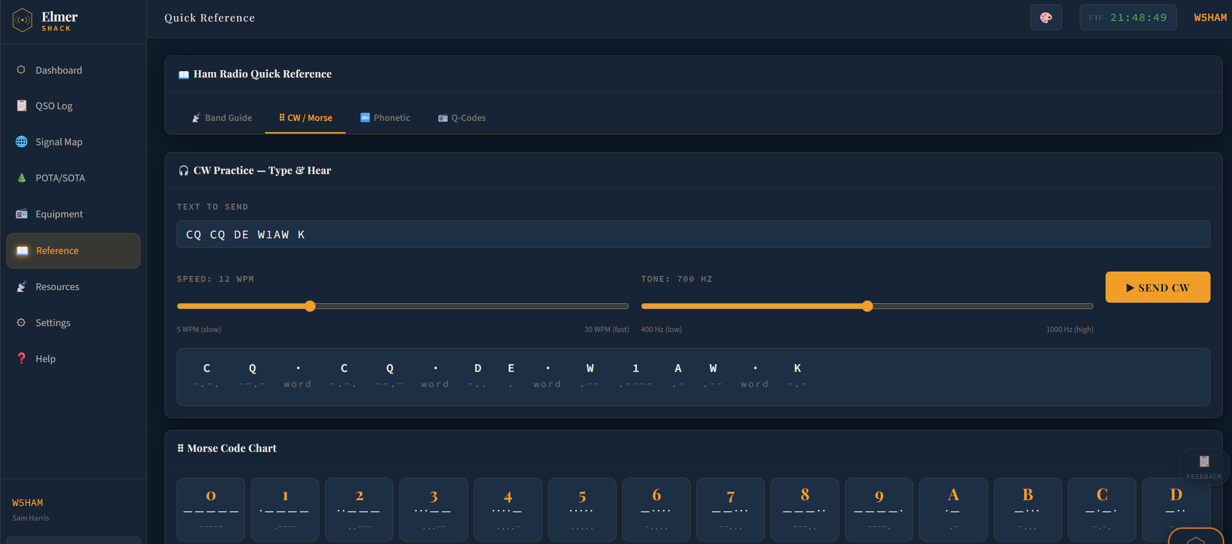
Task: Open Equipment section
Action: (73, 214)
